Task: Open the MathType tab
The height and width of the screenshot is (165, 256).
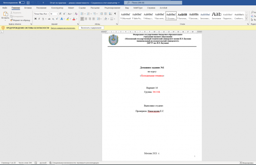Action: (x=138, y=8)
